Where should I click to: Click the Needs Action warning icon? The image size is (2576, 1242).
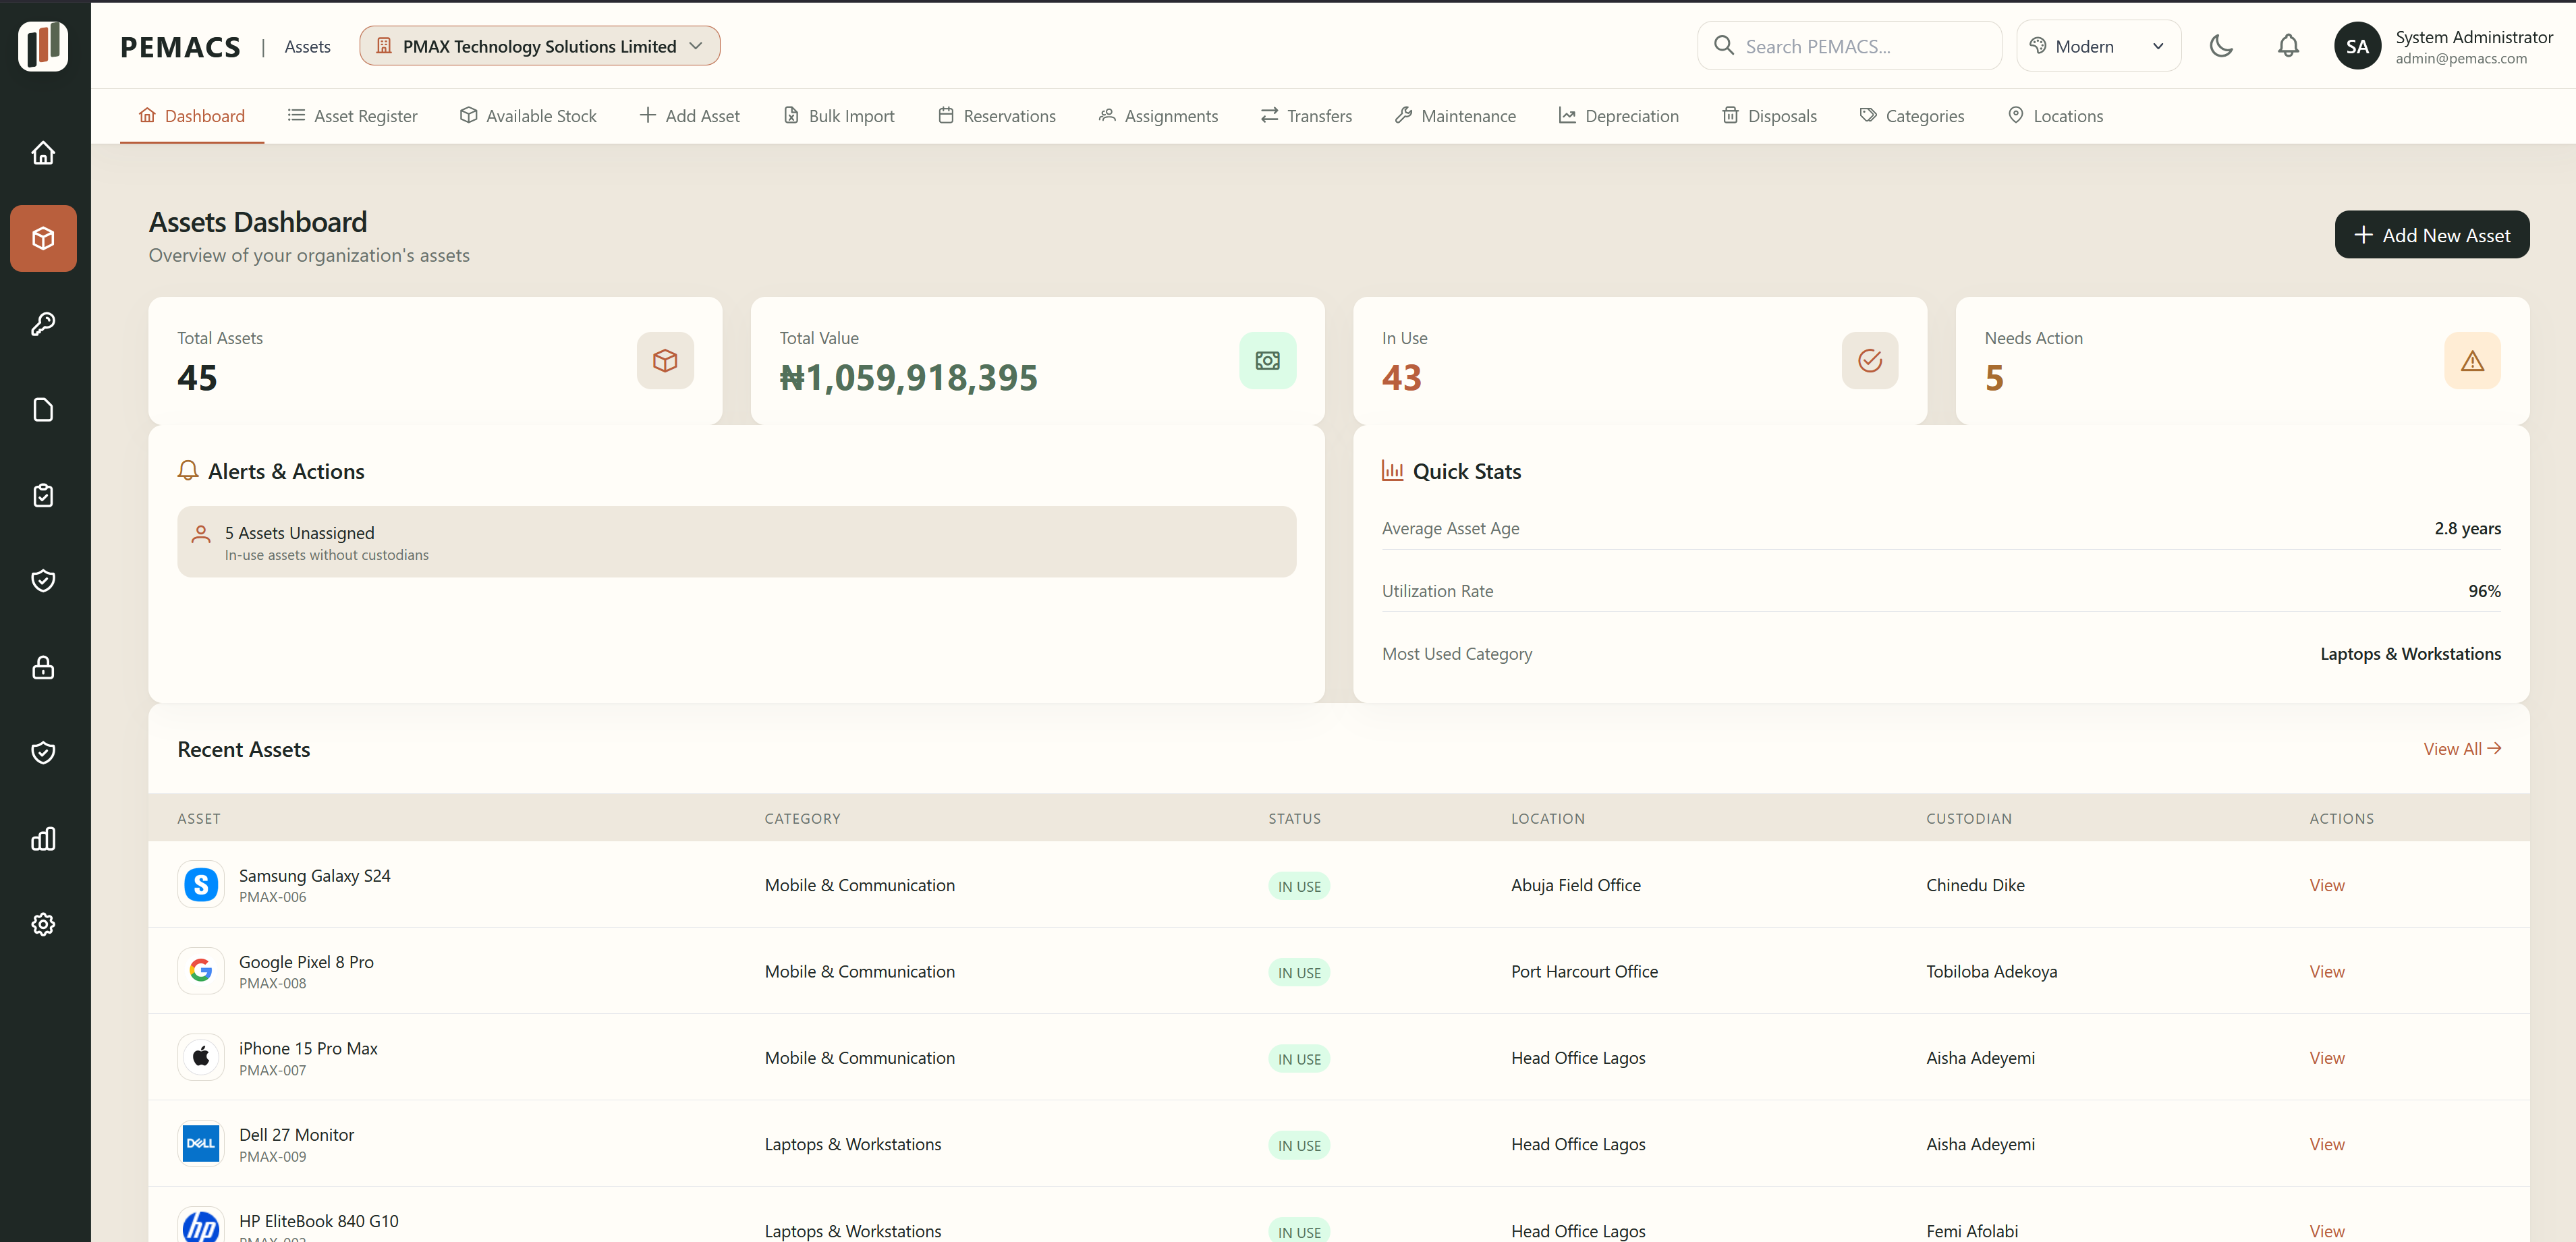2472,360
